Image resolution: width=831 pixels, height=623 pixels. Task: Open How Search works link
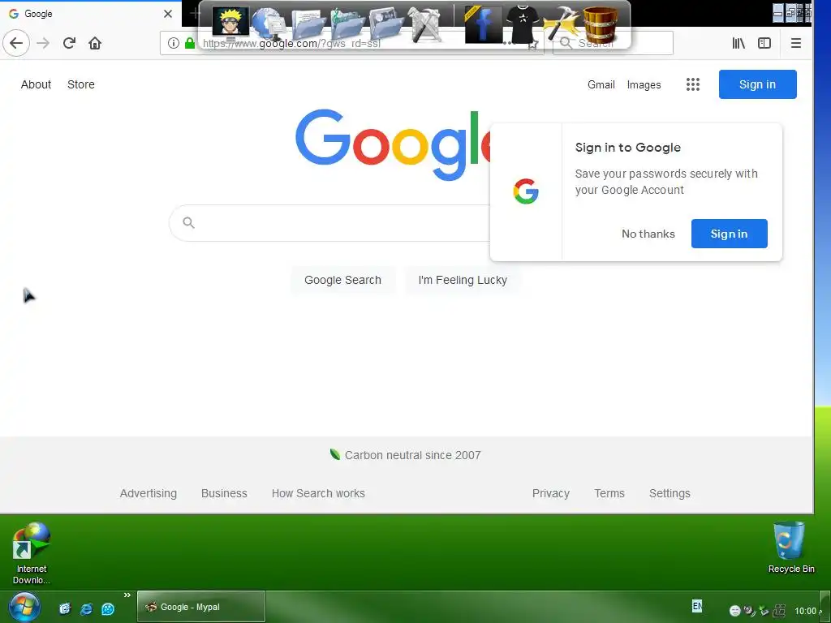pos(318,493)
